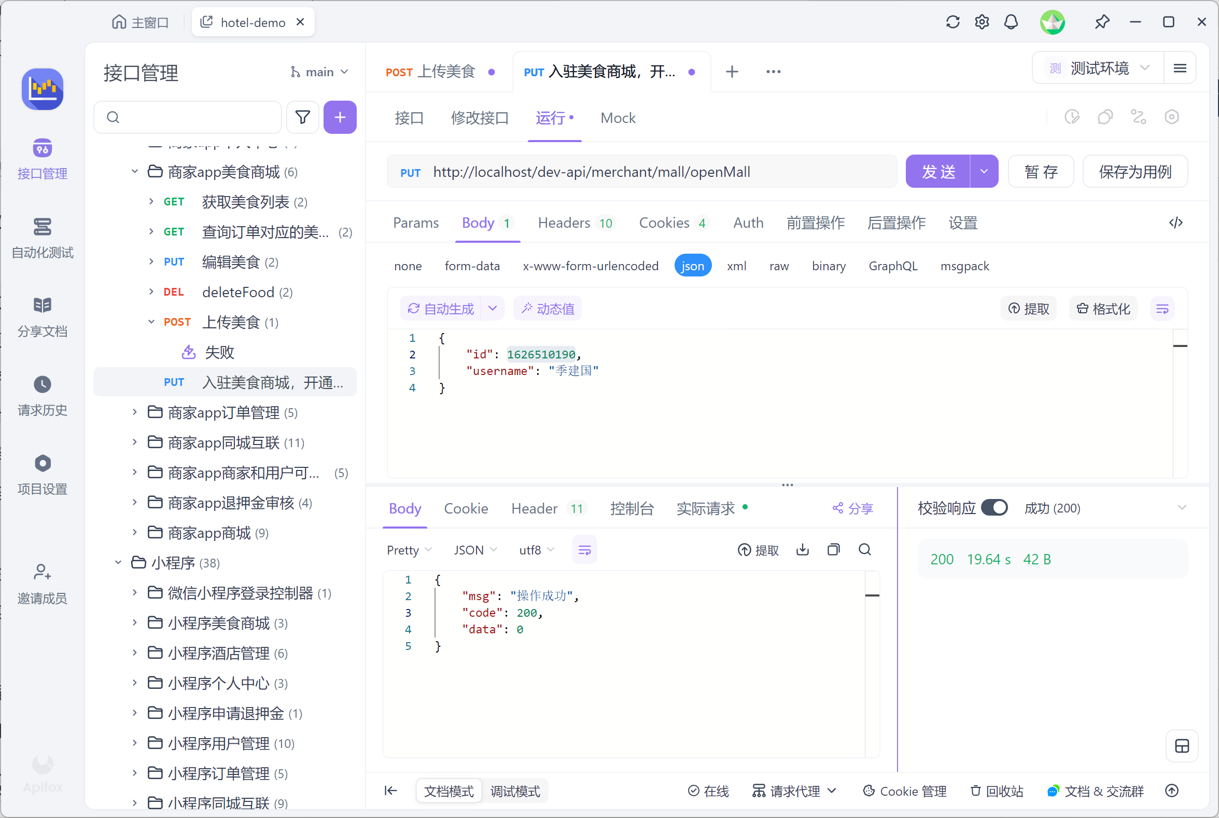
Task: Click the purple add interface button
Action: pos(340,117)
